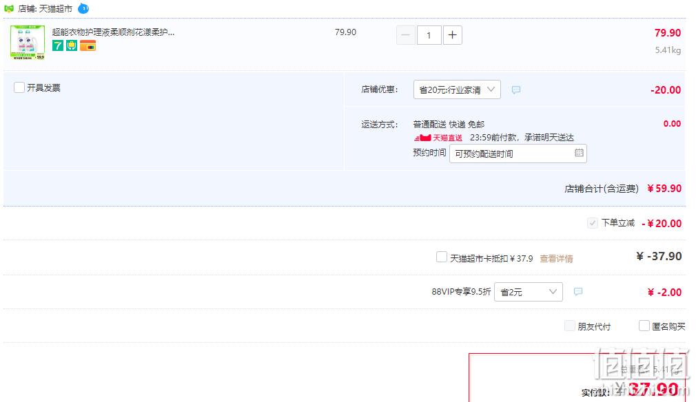Click the Tmall supermarket shop logo icon
The width and height of the screenshot is (696, 402).
8,8
